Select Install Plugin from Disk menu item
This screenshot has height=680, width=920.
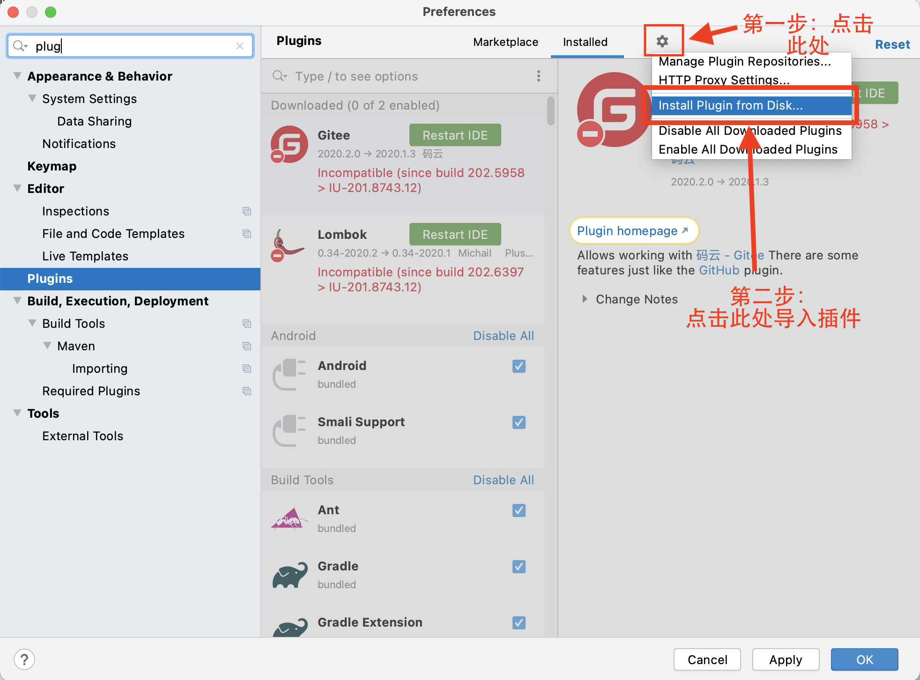[730, 105]
